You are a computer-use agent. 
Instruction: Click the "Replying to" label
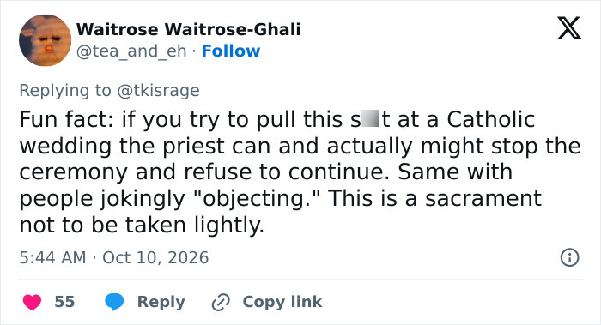[x=65, y=91]
